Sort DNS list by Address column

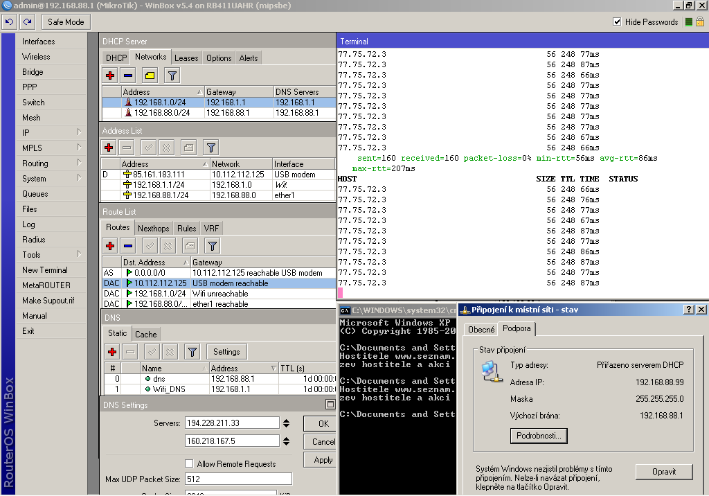coord(244,369)
